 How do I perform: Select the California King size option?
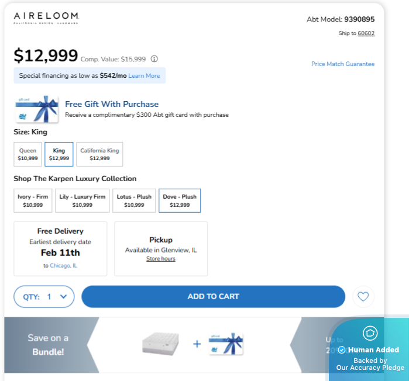[99, 154]
